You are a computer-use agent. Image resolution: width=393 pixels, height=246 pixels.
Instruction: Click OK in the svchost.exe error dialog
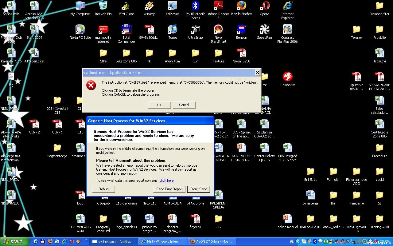tap(159, 105)
